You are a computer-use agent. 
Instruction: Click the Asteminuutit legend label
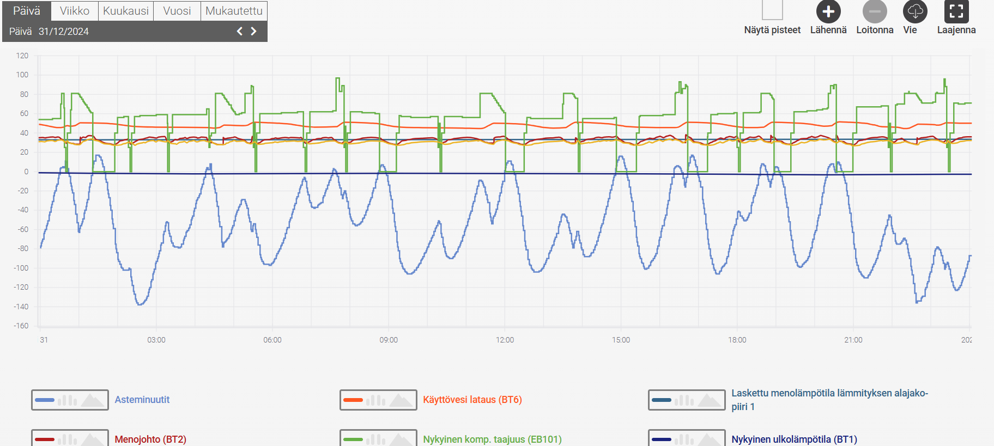[142, 400]
